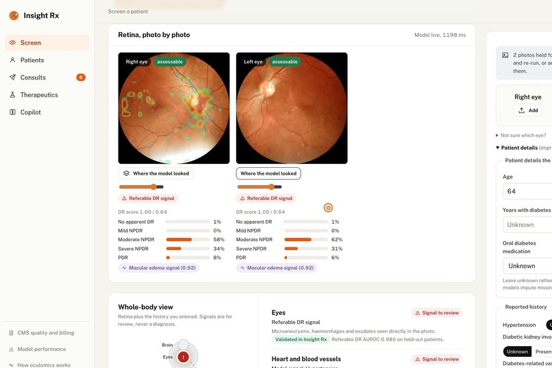The image size is (552, 368).
Task: Click the 'Screen a patient' breadcrumb text
Action: [128, 11]
